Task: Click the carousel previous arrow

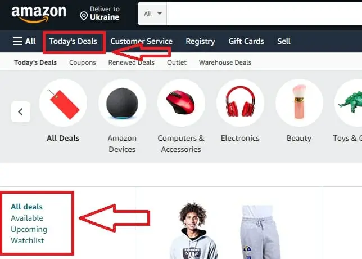Action: (x=21, y=111)
